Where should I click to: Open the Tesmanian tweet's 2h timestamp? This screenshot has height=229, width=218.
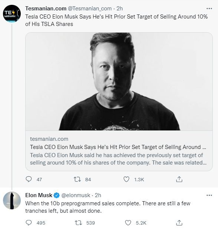tap(119, 9)
